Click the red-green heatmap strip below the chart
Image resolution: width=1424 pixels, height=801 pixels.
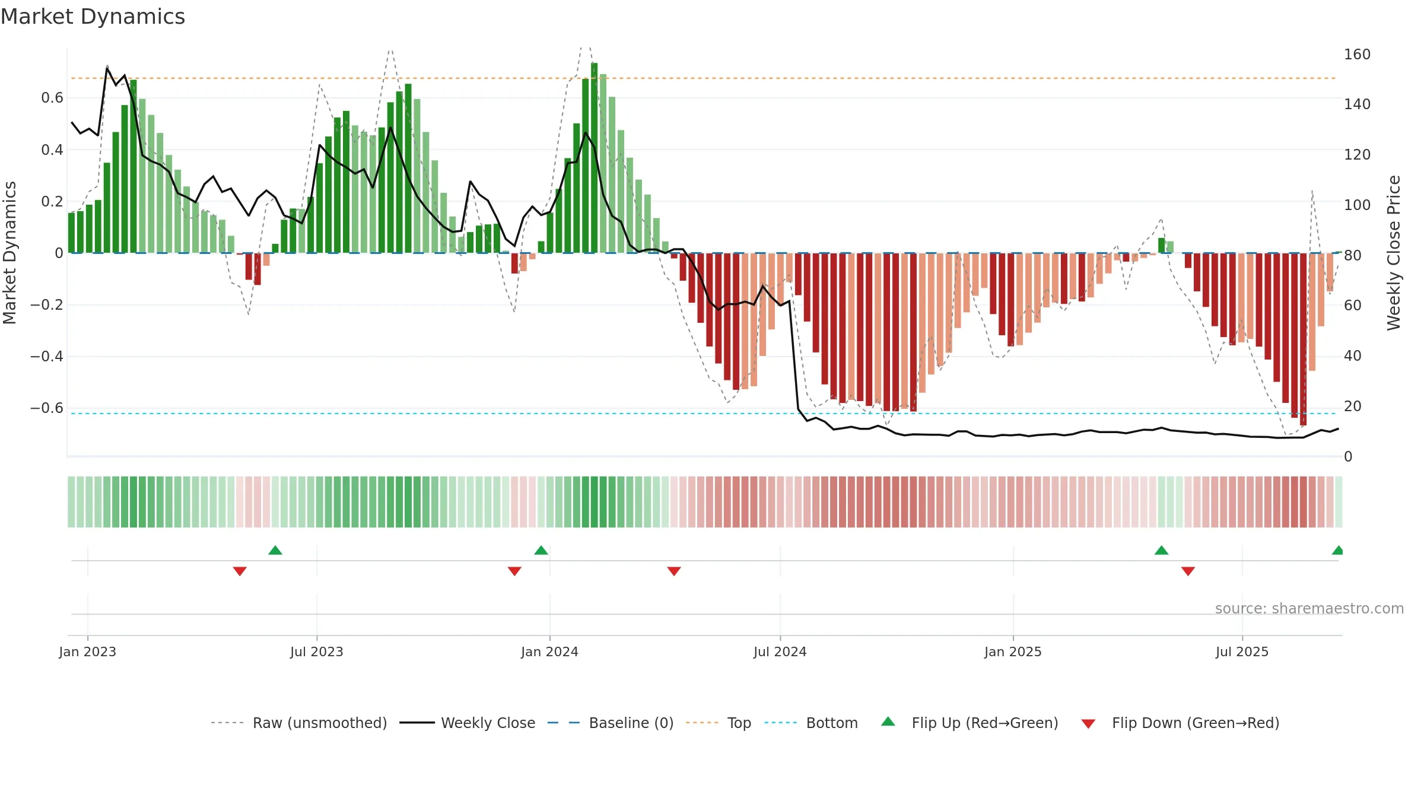pyautogui.click(x=705, y=502)
